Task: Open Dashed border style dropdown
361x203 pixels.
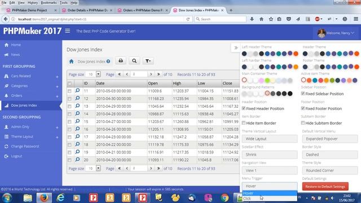Action: (x=330, y=155)
